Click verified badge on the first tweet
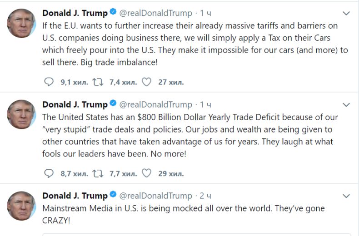Viewport: 359px width, 236px height. coord(113,13)
